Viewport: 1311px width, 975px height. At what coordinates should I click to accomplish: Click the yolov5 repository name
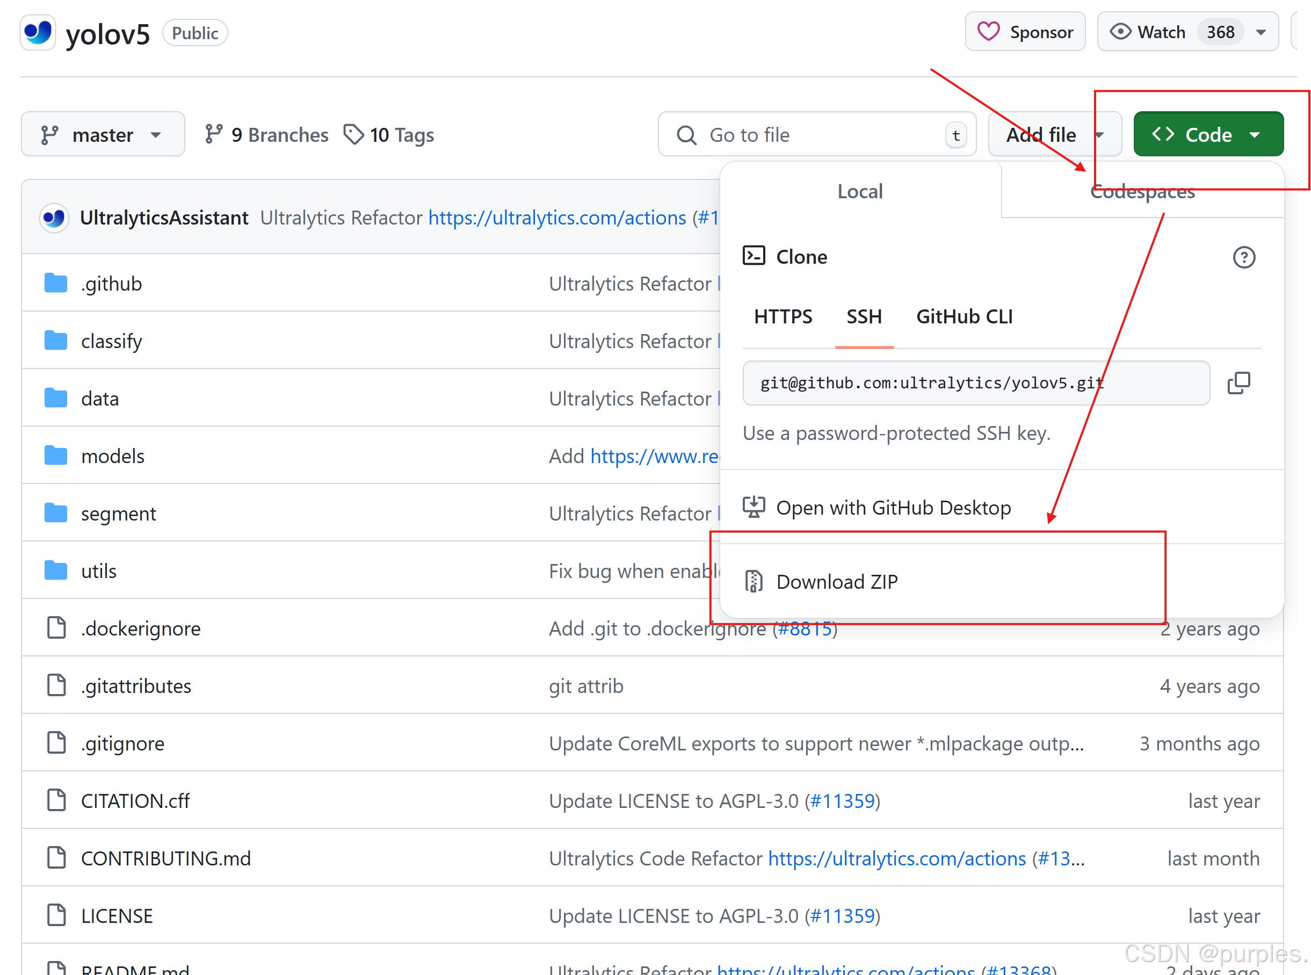pyautogui.click(x=107, y=34)
